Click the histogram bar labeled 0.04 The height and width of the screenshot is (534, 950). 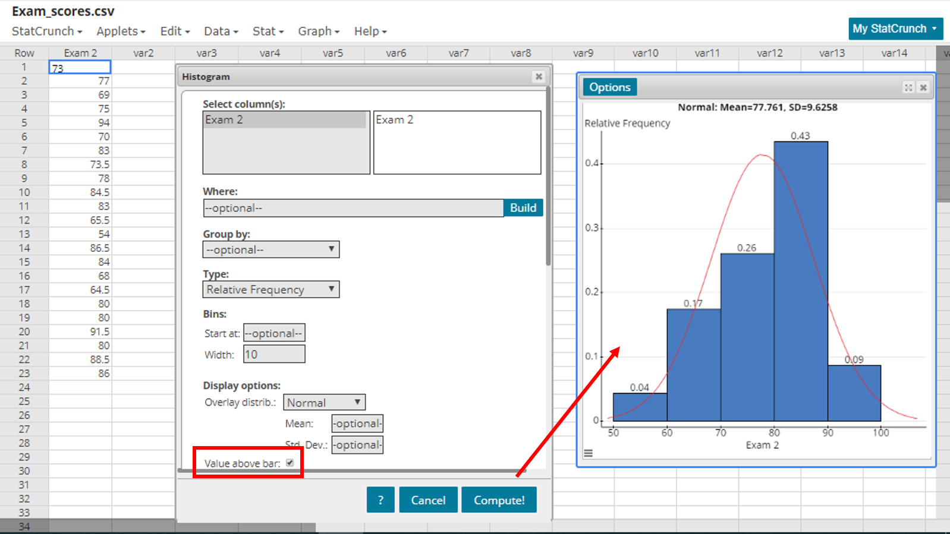(x=640, y=407)
